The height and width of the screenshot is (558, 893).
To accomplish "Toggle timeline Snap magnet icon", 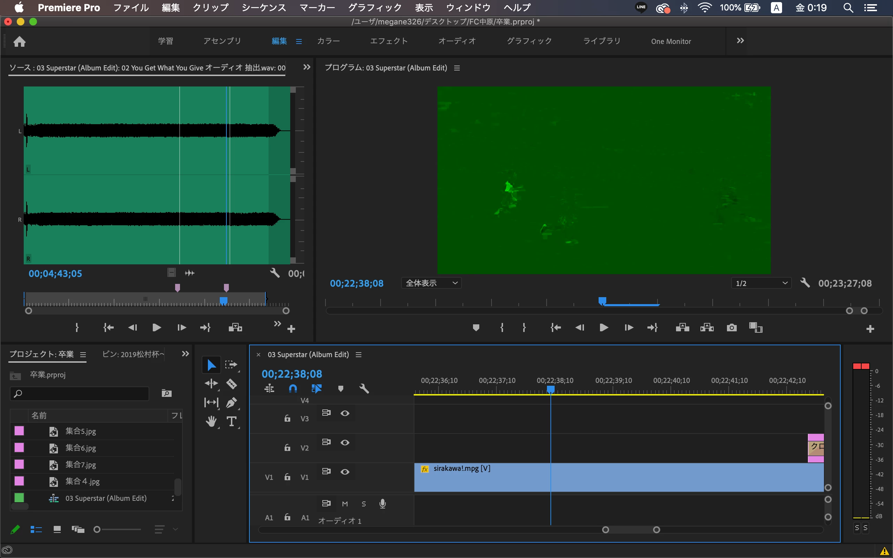I will [293, 389].
